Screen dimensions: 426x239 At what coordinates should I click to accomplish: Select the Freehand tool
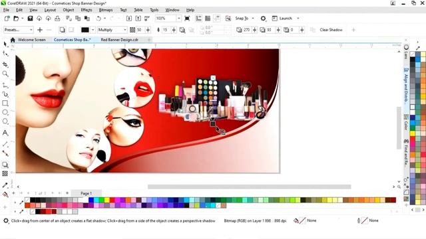[5, 86]
